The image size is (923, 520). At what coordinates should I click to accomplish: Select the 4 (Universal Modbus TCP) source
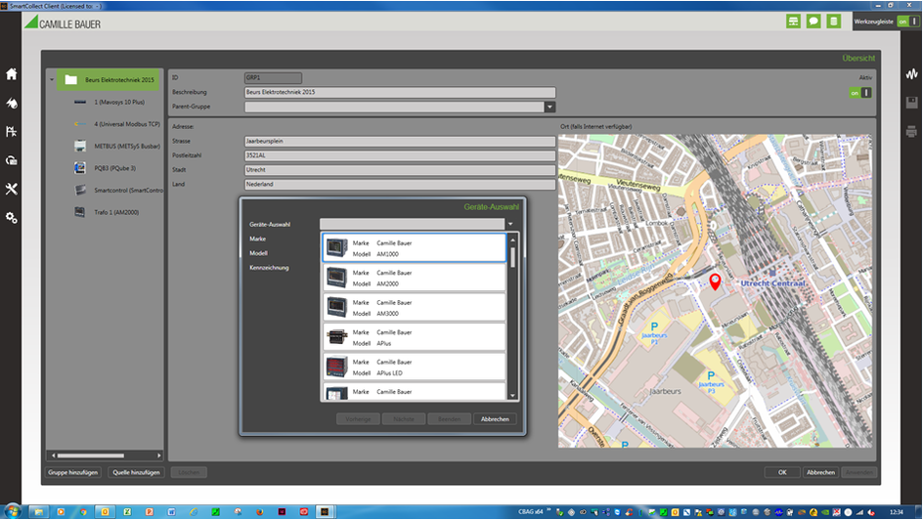pos(116,124)
